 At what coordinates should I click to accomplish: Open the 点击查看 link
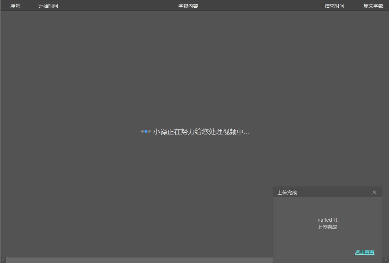point(364,253)
